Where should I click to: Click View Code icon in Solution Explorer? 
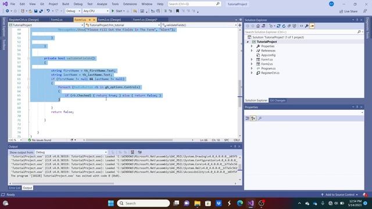[301, 26]
